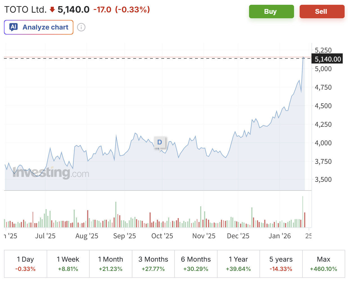Screen dimensions: 348x281
Task: Click the info circle icon
Action: 81,27
